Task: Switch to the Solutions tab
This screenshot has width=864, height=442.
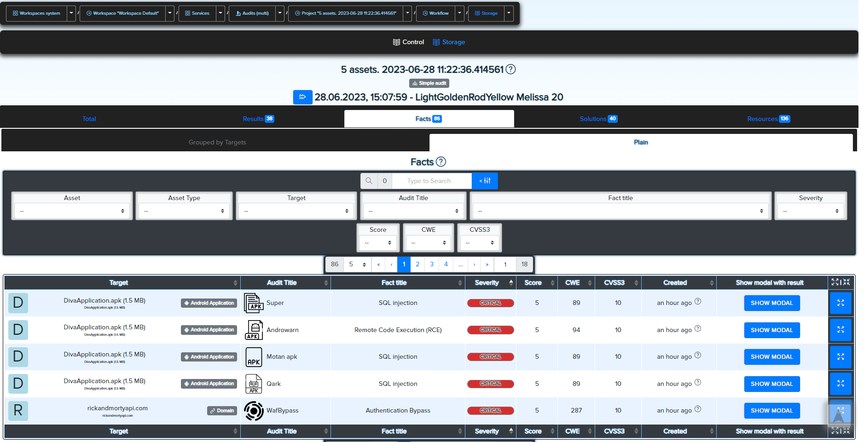Action: [x=598, y=119]
